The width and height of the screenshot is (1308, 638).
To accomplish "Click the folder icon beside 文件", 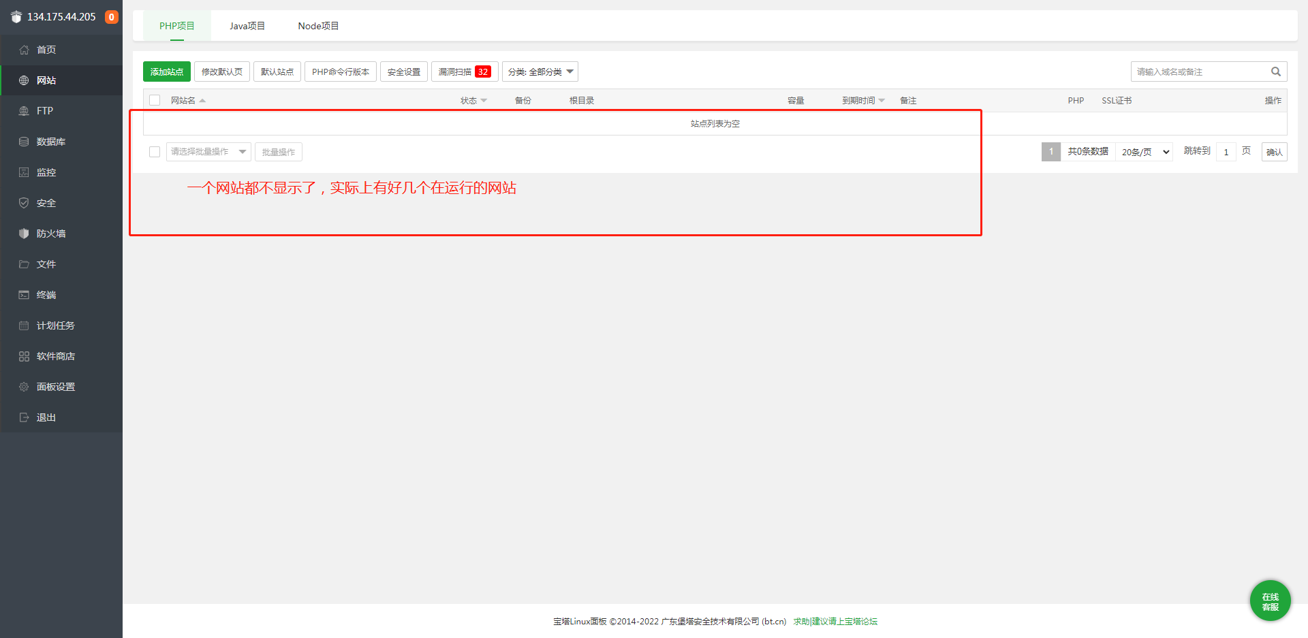I will coord(24,264).
